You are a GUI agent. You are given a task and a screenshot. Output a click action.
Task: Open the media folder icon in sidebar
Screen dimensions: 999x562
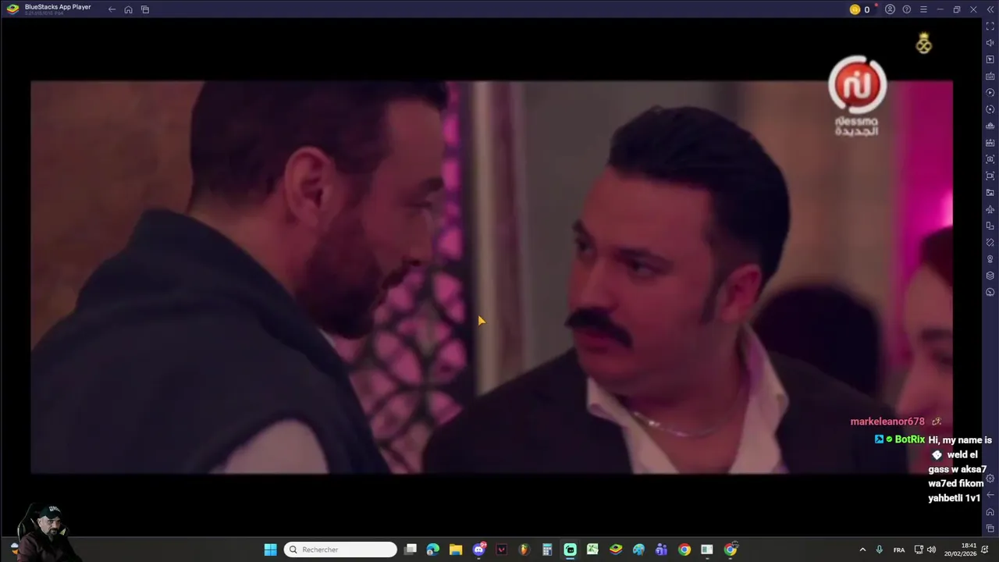(990, 193)
